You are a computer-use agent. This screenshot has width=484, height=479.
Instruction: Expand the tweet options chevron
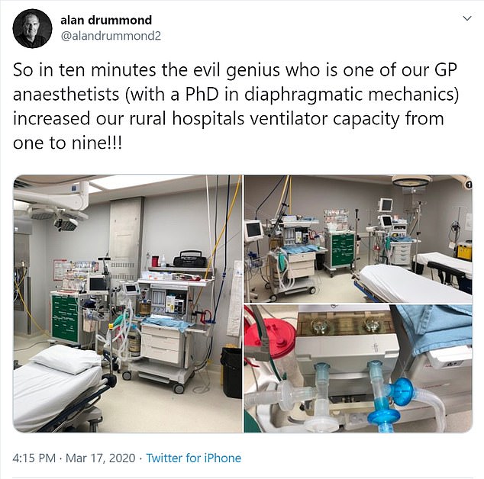click(x=467, y=18)
